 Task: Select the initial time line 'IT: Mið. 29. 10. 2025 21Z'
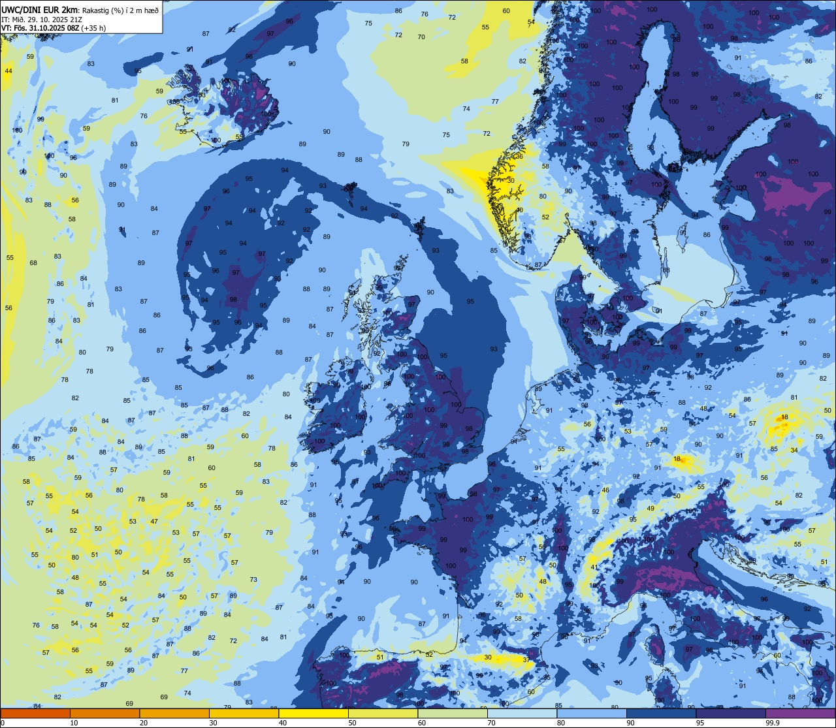point(43,20)
